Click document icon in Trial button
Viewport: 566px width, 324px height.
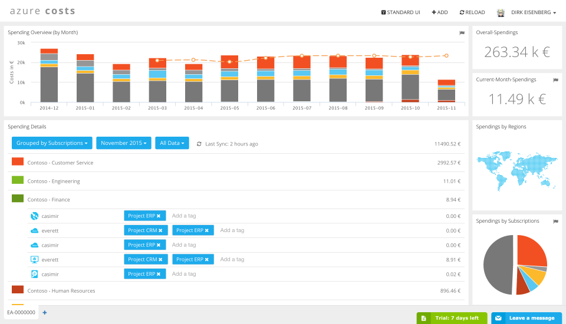click(424, 318)
